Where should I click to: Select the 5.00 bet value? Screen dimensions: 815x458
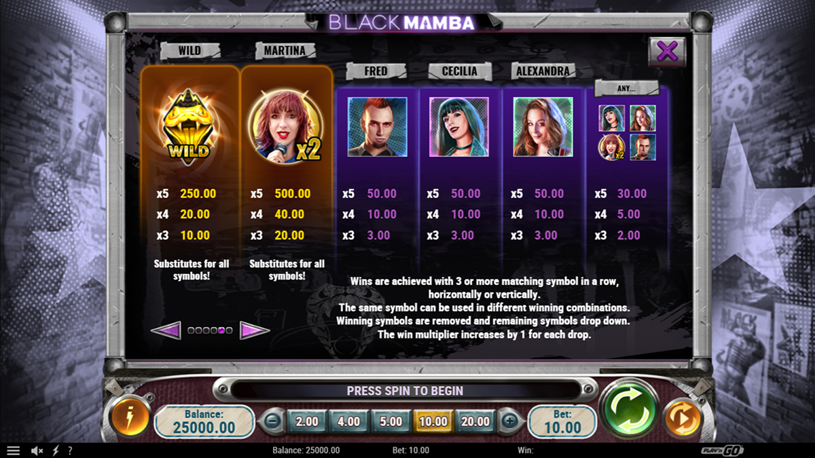(391, 421)
